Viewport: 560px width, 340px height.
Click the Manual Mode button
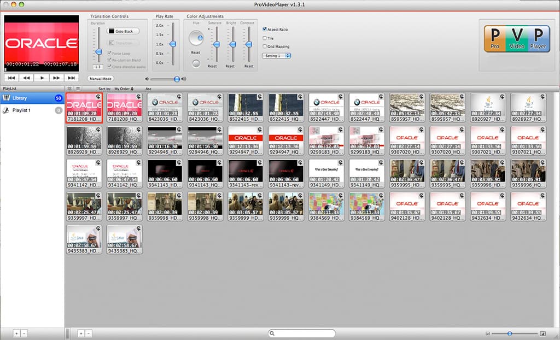pos(101,79)
